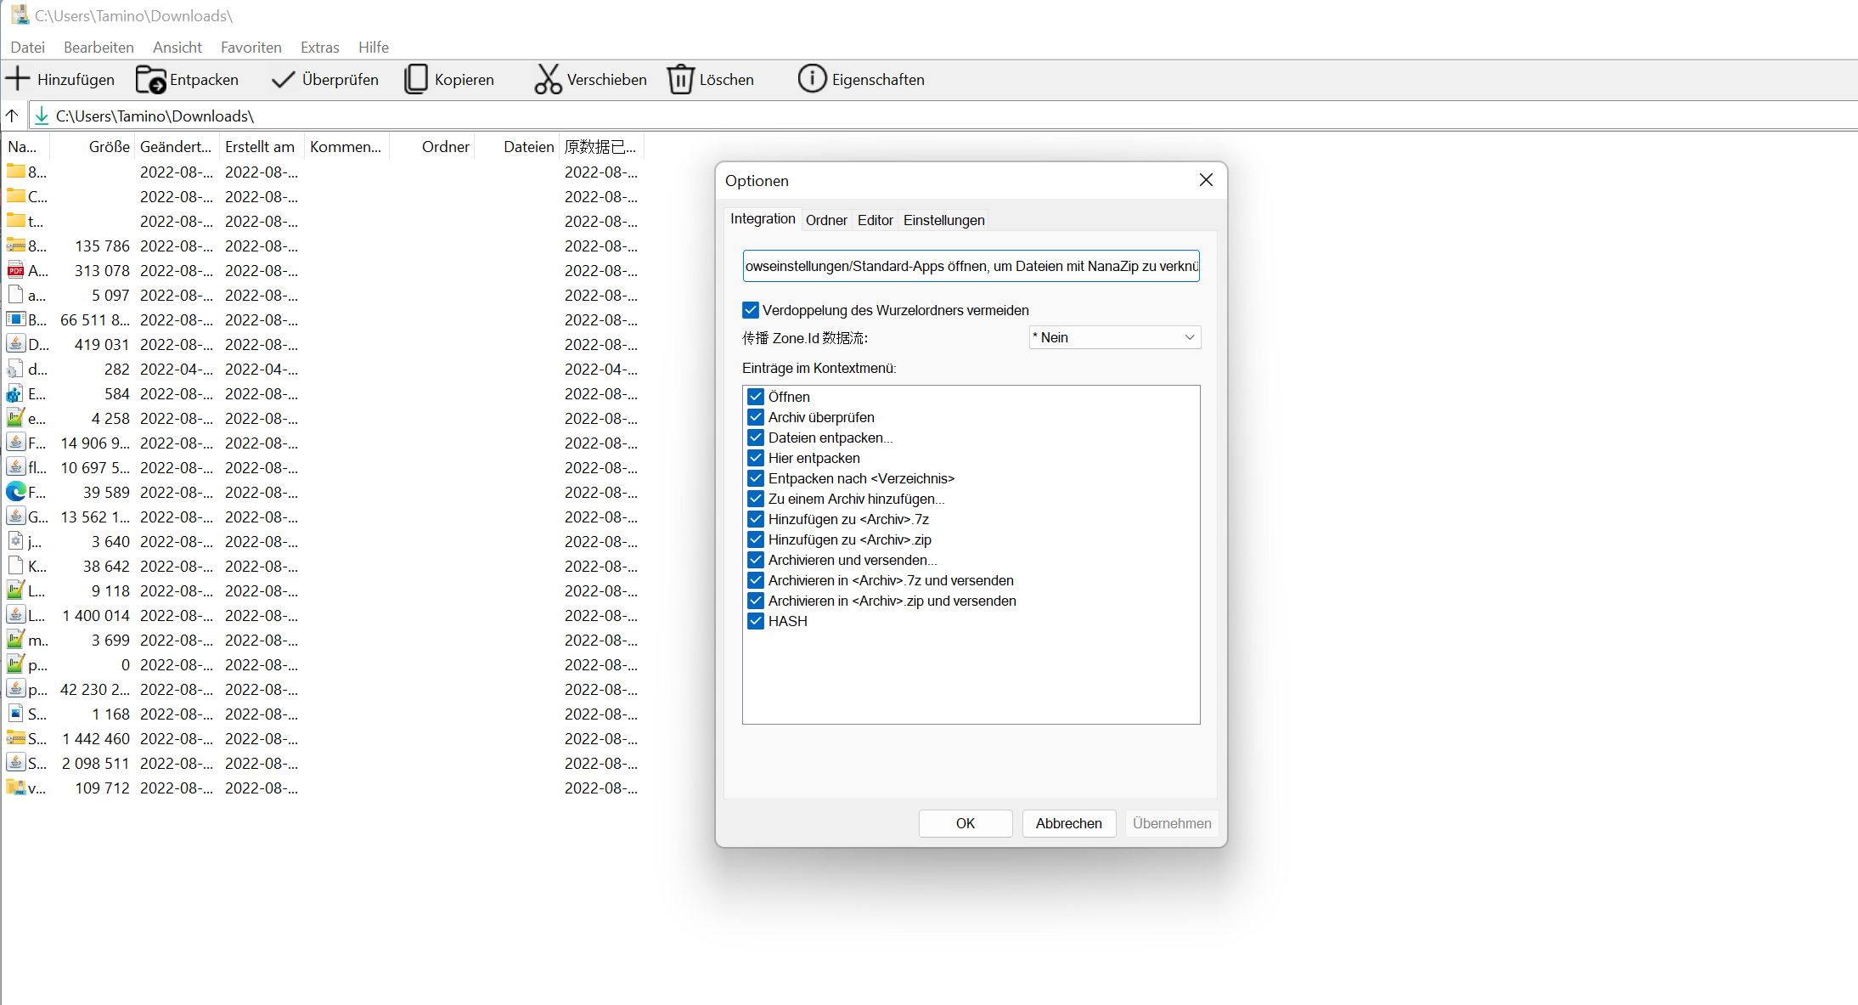Click the Überprüfen checkmark icon

tap(283, 79)
